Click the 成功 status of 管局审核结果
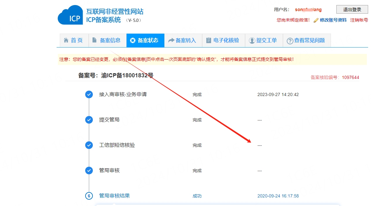The height and width of the screenshot is (206, 371). click(x=197, y=196)
